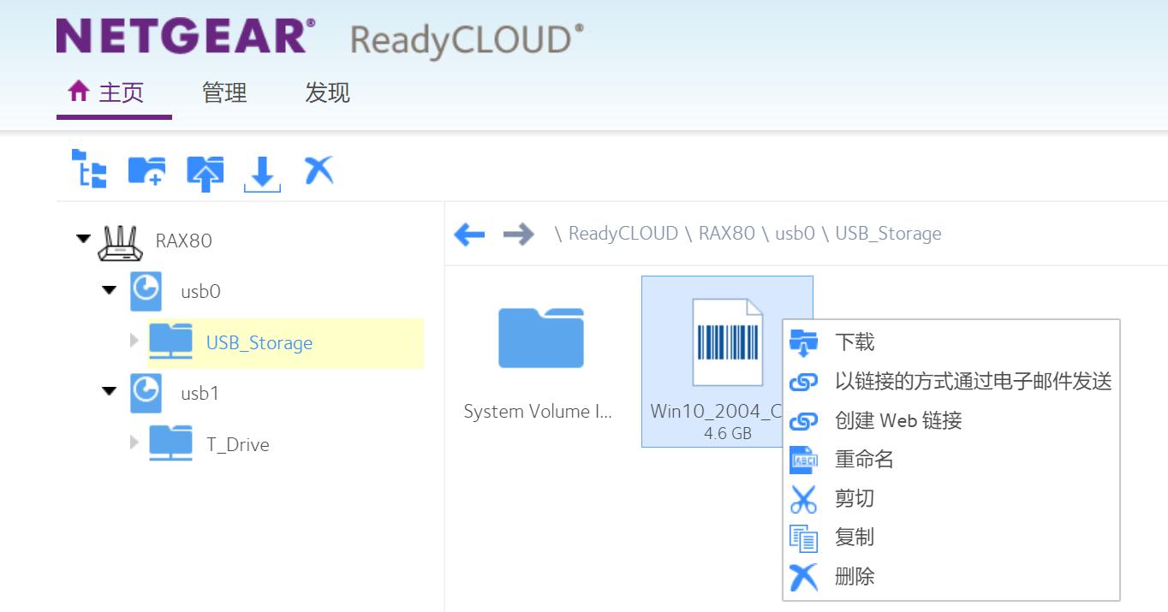Collapse the usb1 tree node
This screenshot has width=1168, height=612.
[x=109, y=391]
